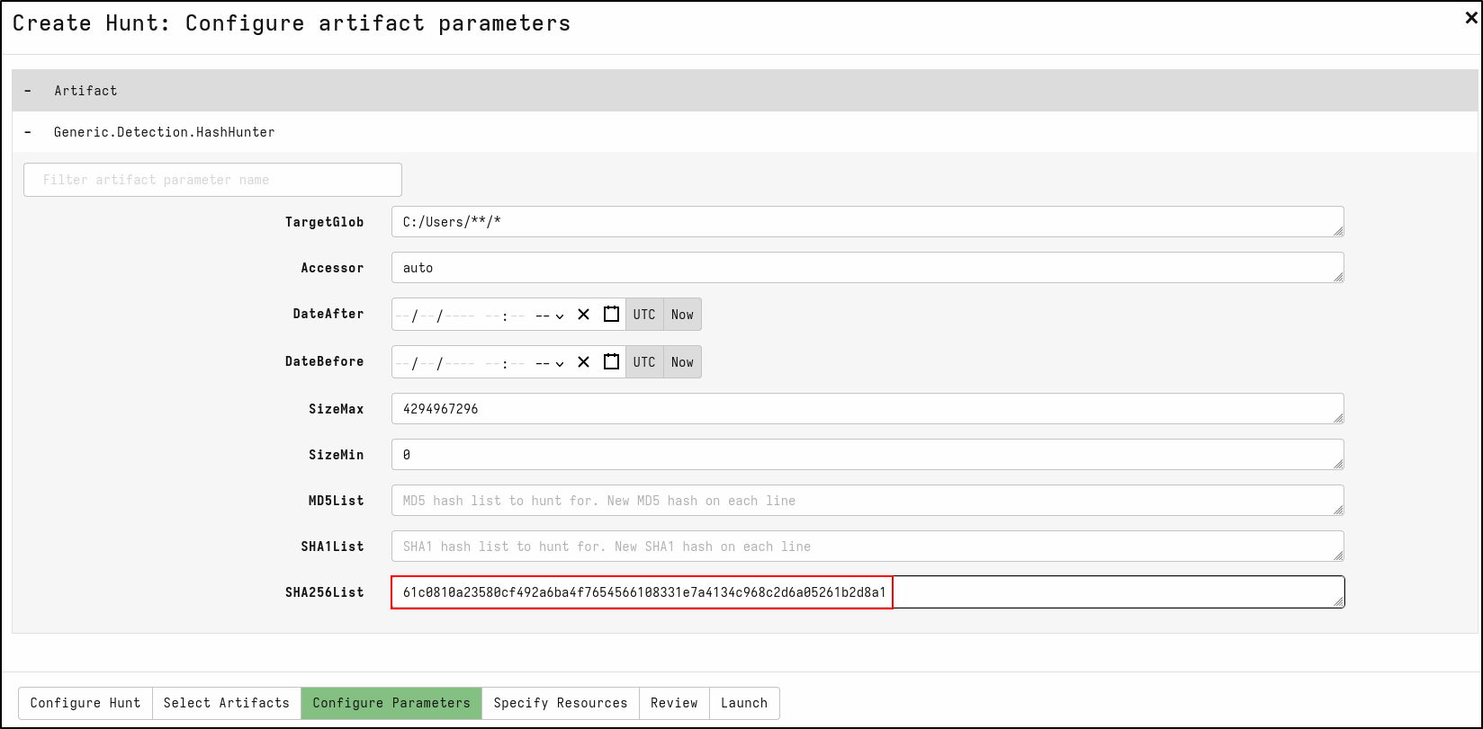Close the Create Hunt dialog

tap(1471, 18)
